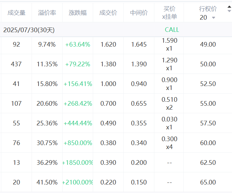
Task: Click the 成交价 column header
Action: coord(108,13)
